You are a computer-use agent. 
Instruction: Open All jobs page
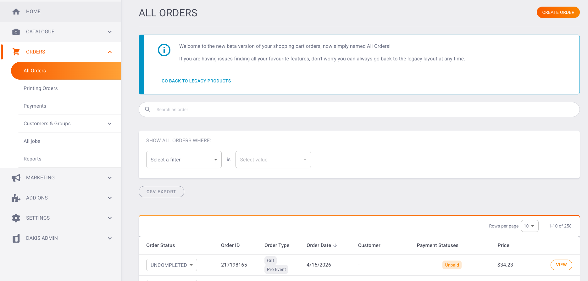coord(69,141)
